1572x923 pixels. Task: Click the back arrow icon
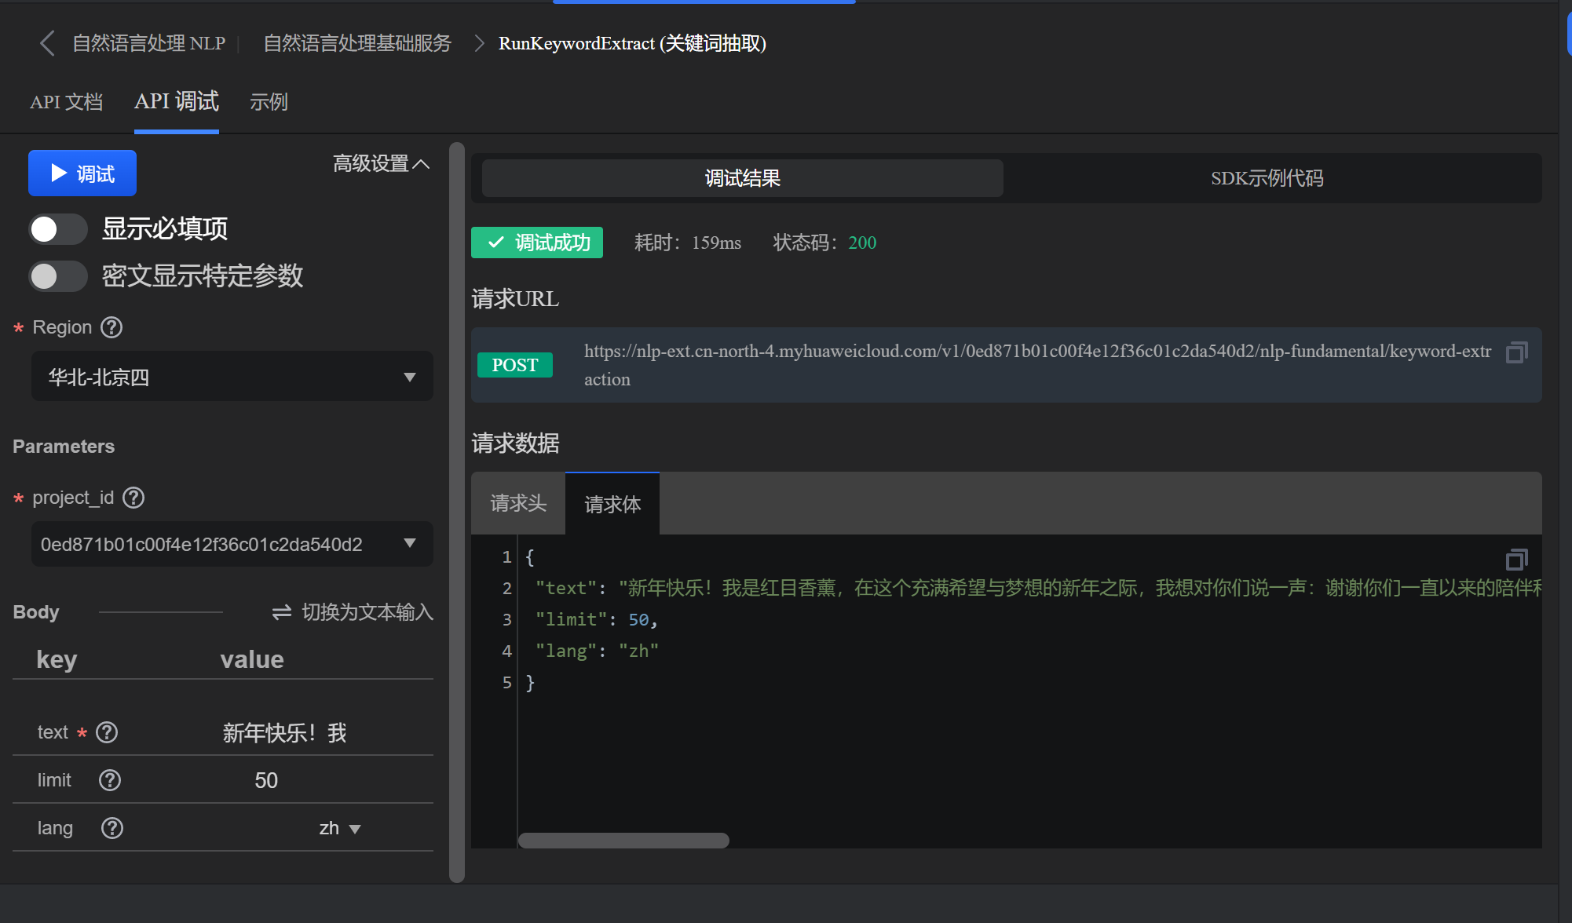(x=47, y=43)
